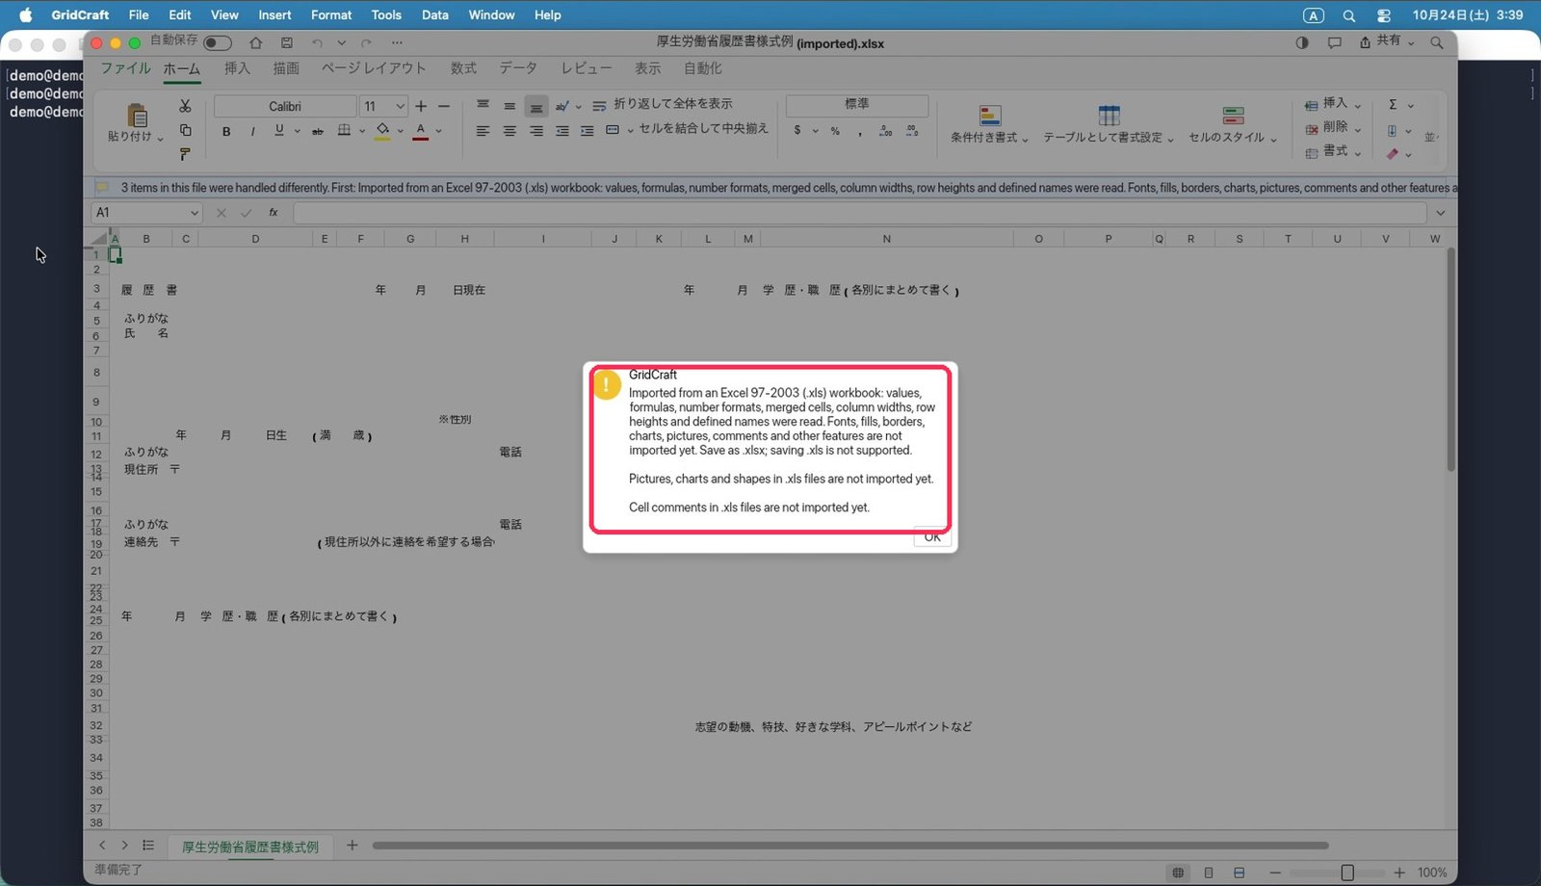
Task: Open the 条件付き書式 dropdown
Action: click(x=990, y=125)
